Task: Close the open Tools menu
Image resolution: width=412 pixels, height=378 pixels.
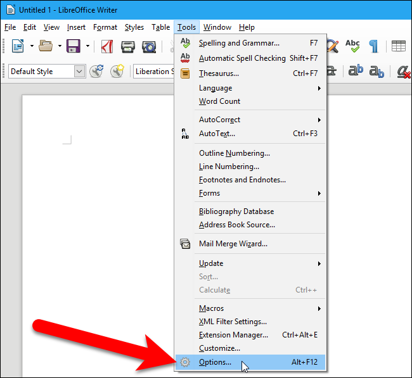Action: pyautogui.click(x=186, y=27)
